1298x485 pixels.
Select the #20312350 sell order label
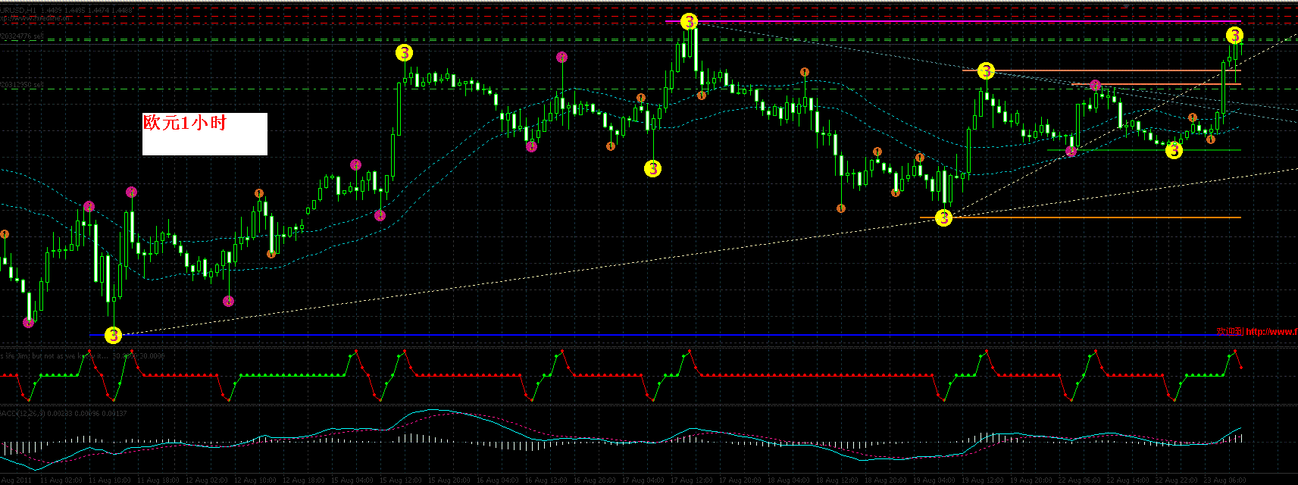coord(22,85)
